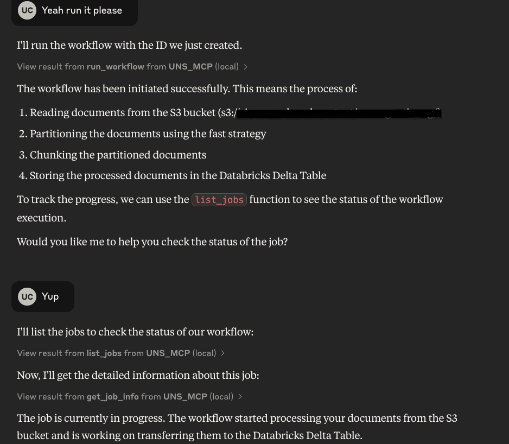Expand chevron next to run_workflow result
The image size is (509, 444).
246,67
